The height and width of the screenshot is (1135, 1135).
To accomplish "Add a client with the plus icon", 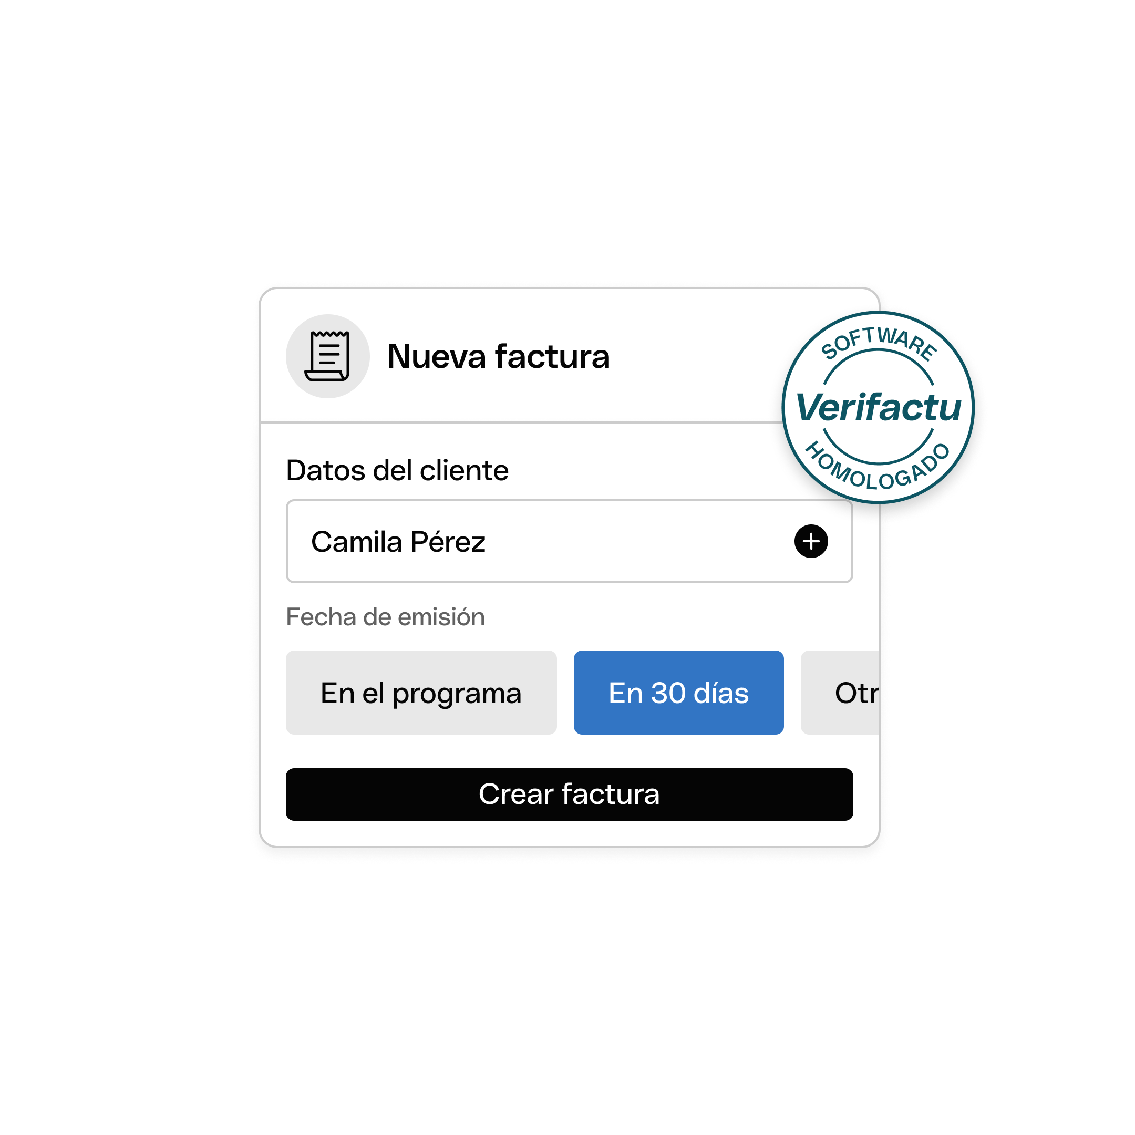I will (811, 541).
